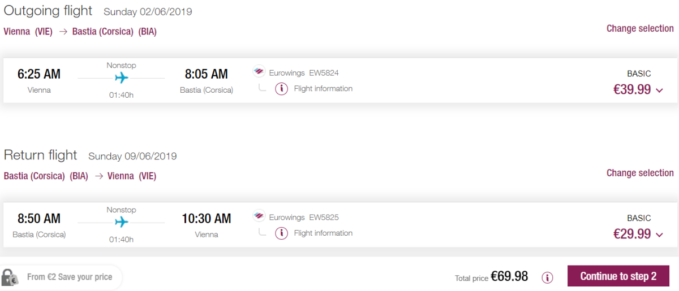Expand the €29.99 BASIC fare dropdown
Viewport: 679px width, 291px height.
point(659,234)
